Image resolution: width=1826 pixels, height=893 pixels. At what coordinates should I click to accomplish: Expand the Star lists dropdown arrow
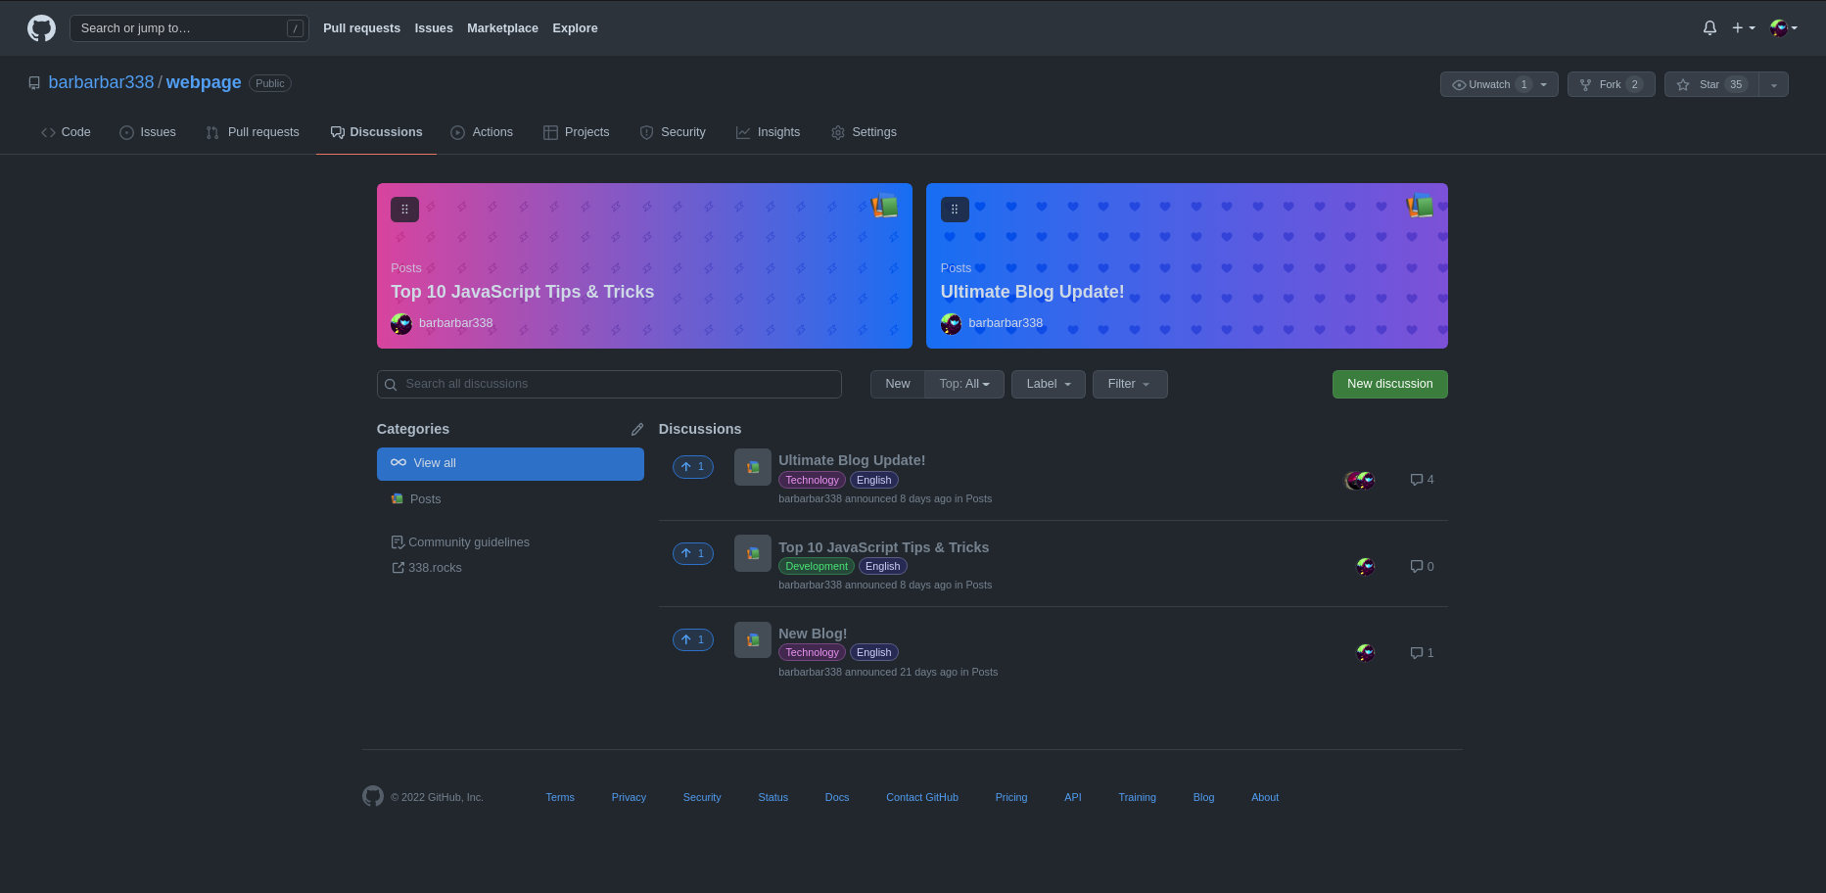[1774, 84]
